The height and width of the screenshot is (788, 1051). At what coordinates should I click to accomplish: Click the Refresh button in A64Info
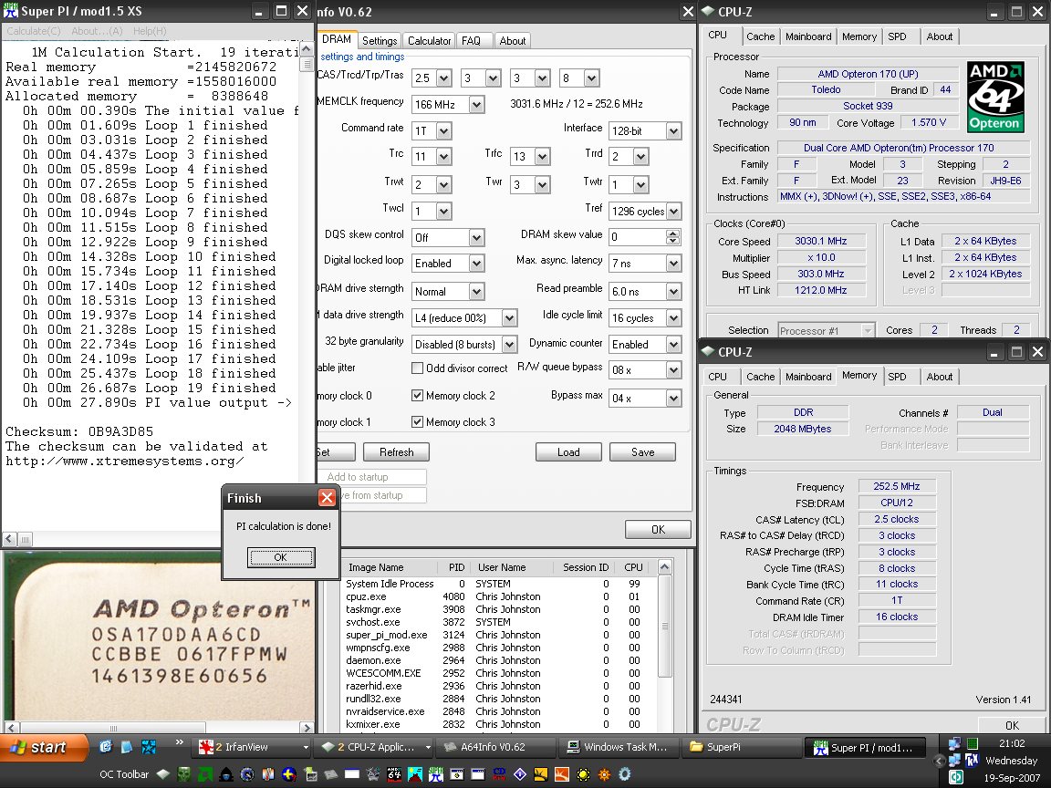(396, 452)
